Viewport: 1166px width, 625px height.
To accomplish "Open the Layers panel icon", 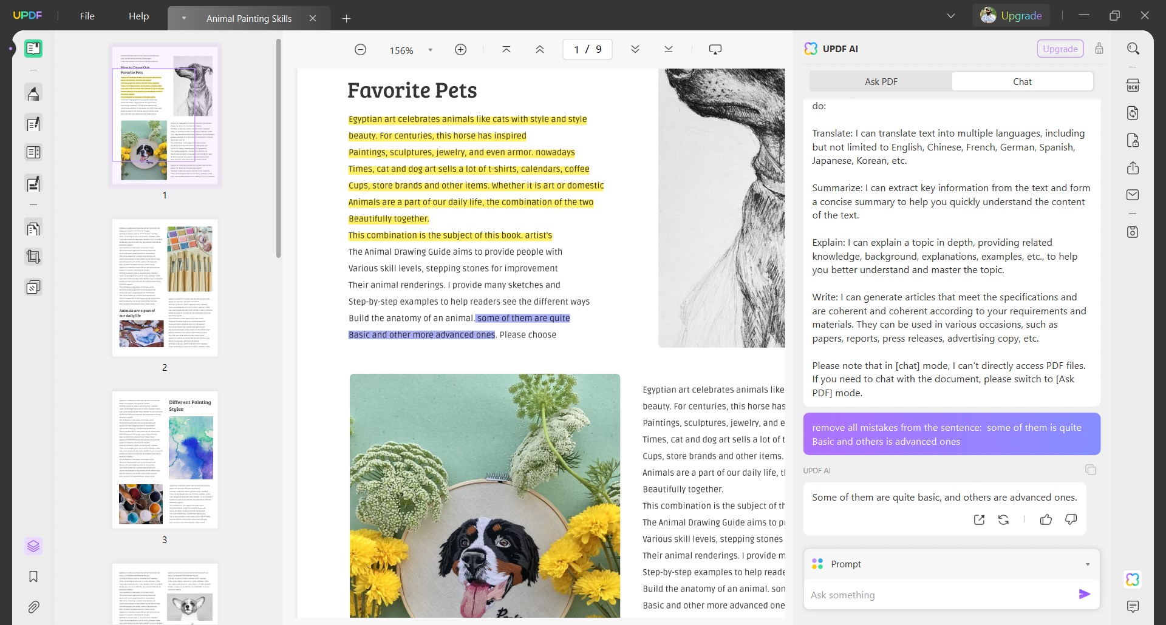I will coord(33,546).
